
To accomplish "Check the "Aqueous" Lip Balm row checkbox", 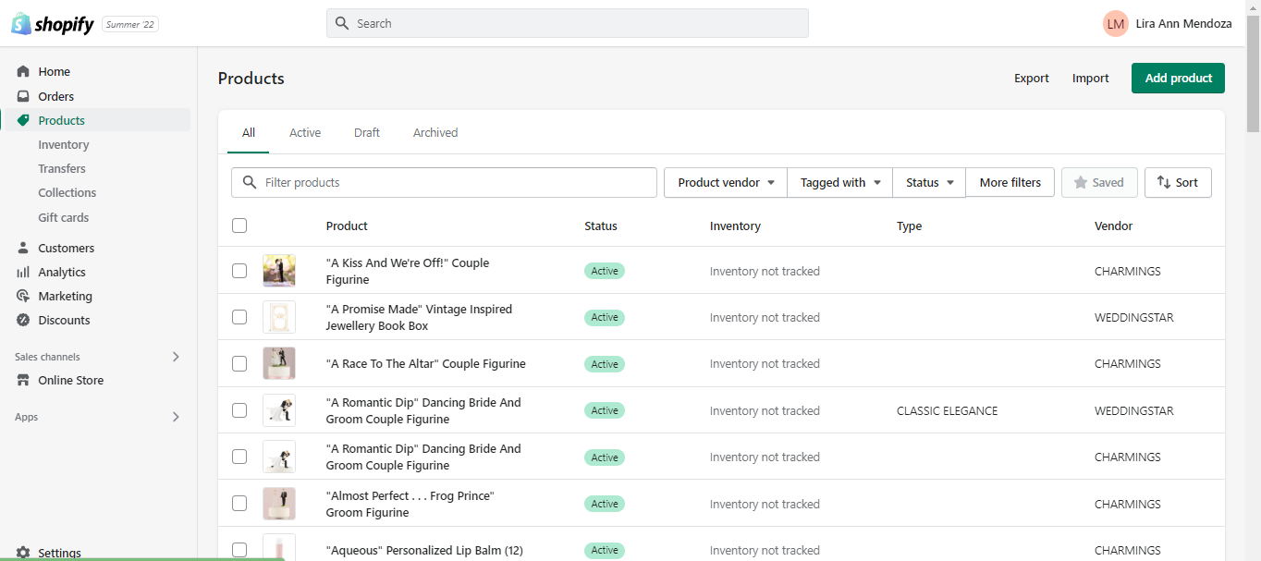I will tap(239, 550).
